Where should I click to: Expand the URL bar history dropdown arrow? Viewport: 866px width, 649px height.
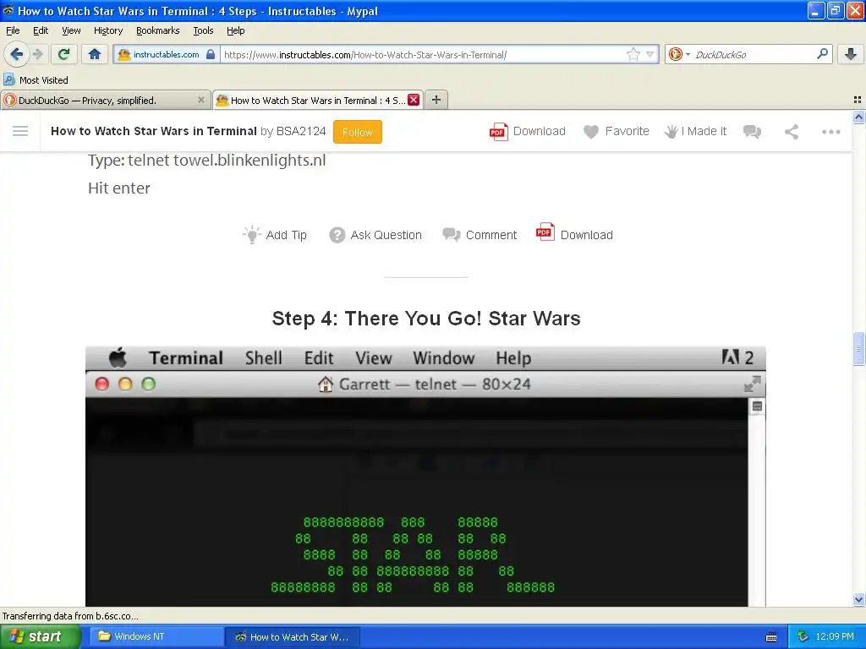point(650,54)
